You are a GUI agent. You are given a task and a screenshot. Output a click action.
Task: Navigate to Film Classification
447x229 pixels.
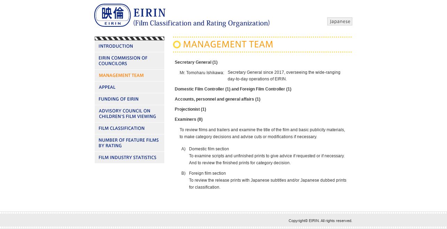tap(130, 128)
